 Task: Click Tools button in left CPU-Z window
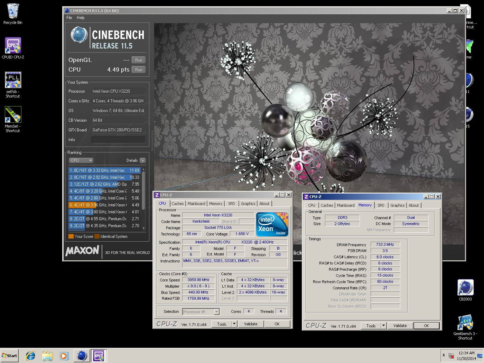click(x=222, y=324)
